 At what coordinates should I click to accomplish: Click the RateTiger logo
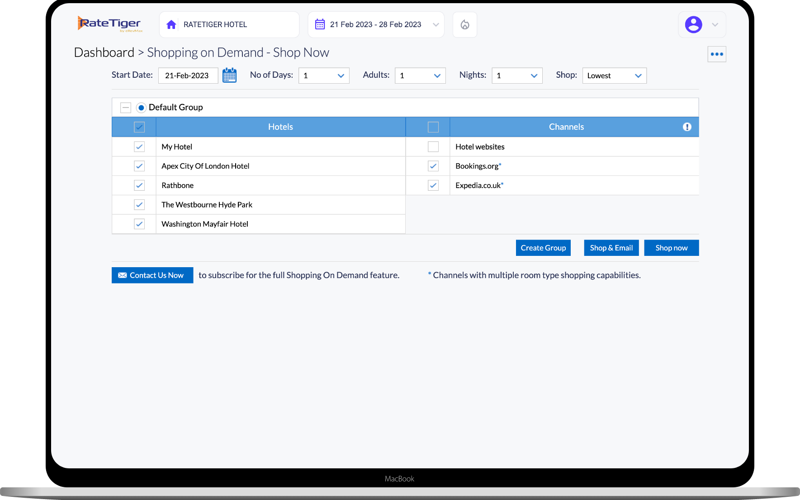click(110, 24)
